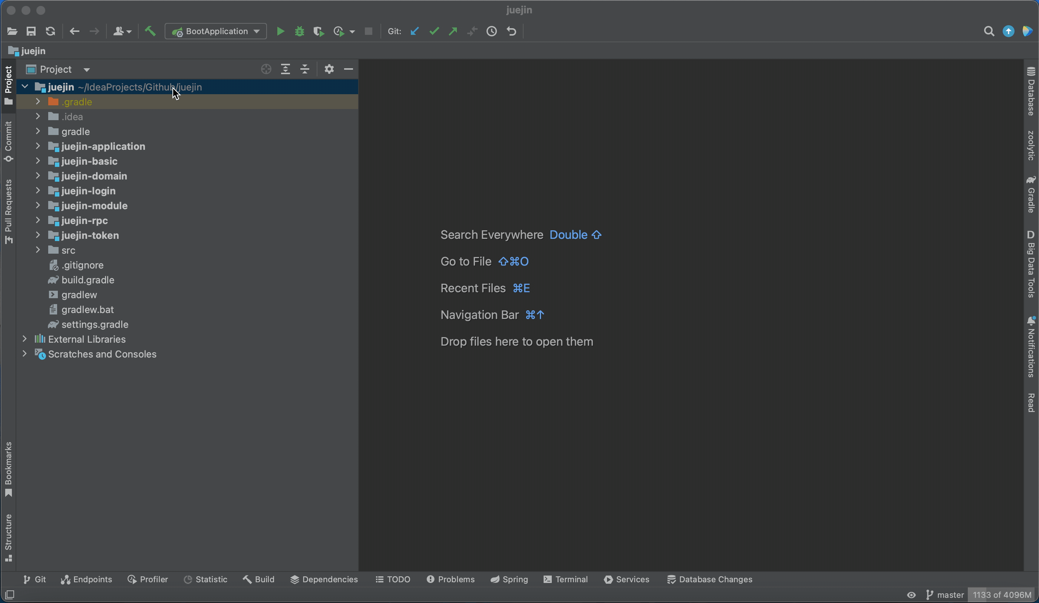Hide Project panel with minus icon
Viewport: 1039px width, 603px height.
349,69
